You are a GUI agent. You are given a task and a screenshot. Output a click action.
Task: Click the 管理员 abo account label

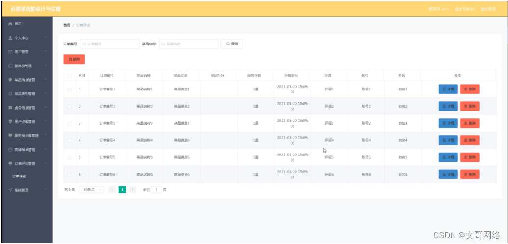(x=438, y=9)
